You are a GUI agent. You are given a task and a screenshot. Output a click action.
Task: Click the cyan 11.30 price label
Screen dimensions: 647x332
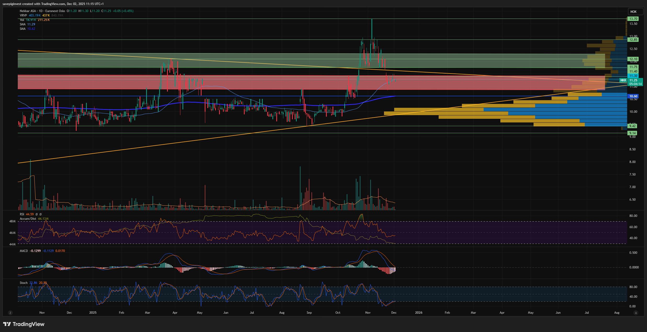[x=633, y=76]
